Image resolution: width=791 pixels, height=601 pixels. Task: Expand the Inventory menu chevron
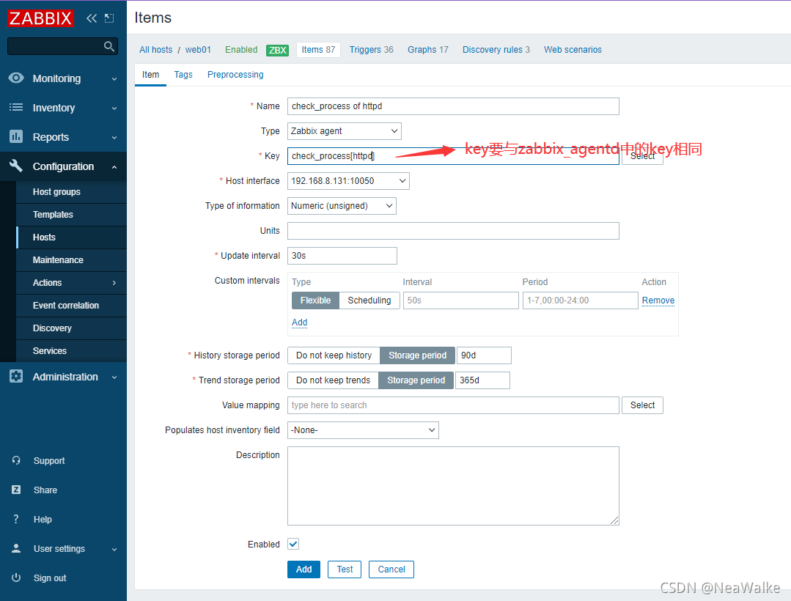coord(114,108)
